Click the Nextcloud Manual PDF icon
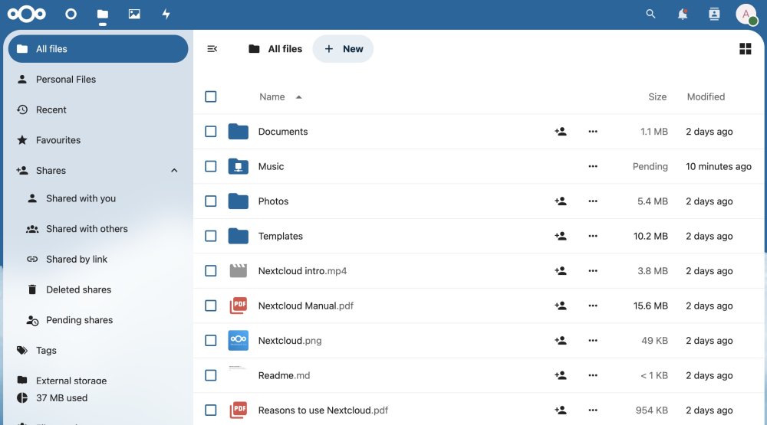The image size is (767, 425). point(239,306)
